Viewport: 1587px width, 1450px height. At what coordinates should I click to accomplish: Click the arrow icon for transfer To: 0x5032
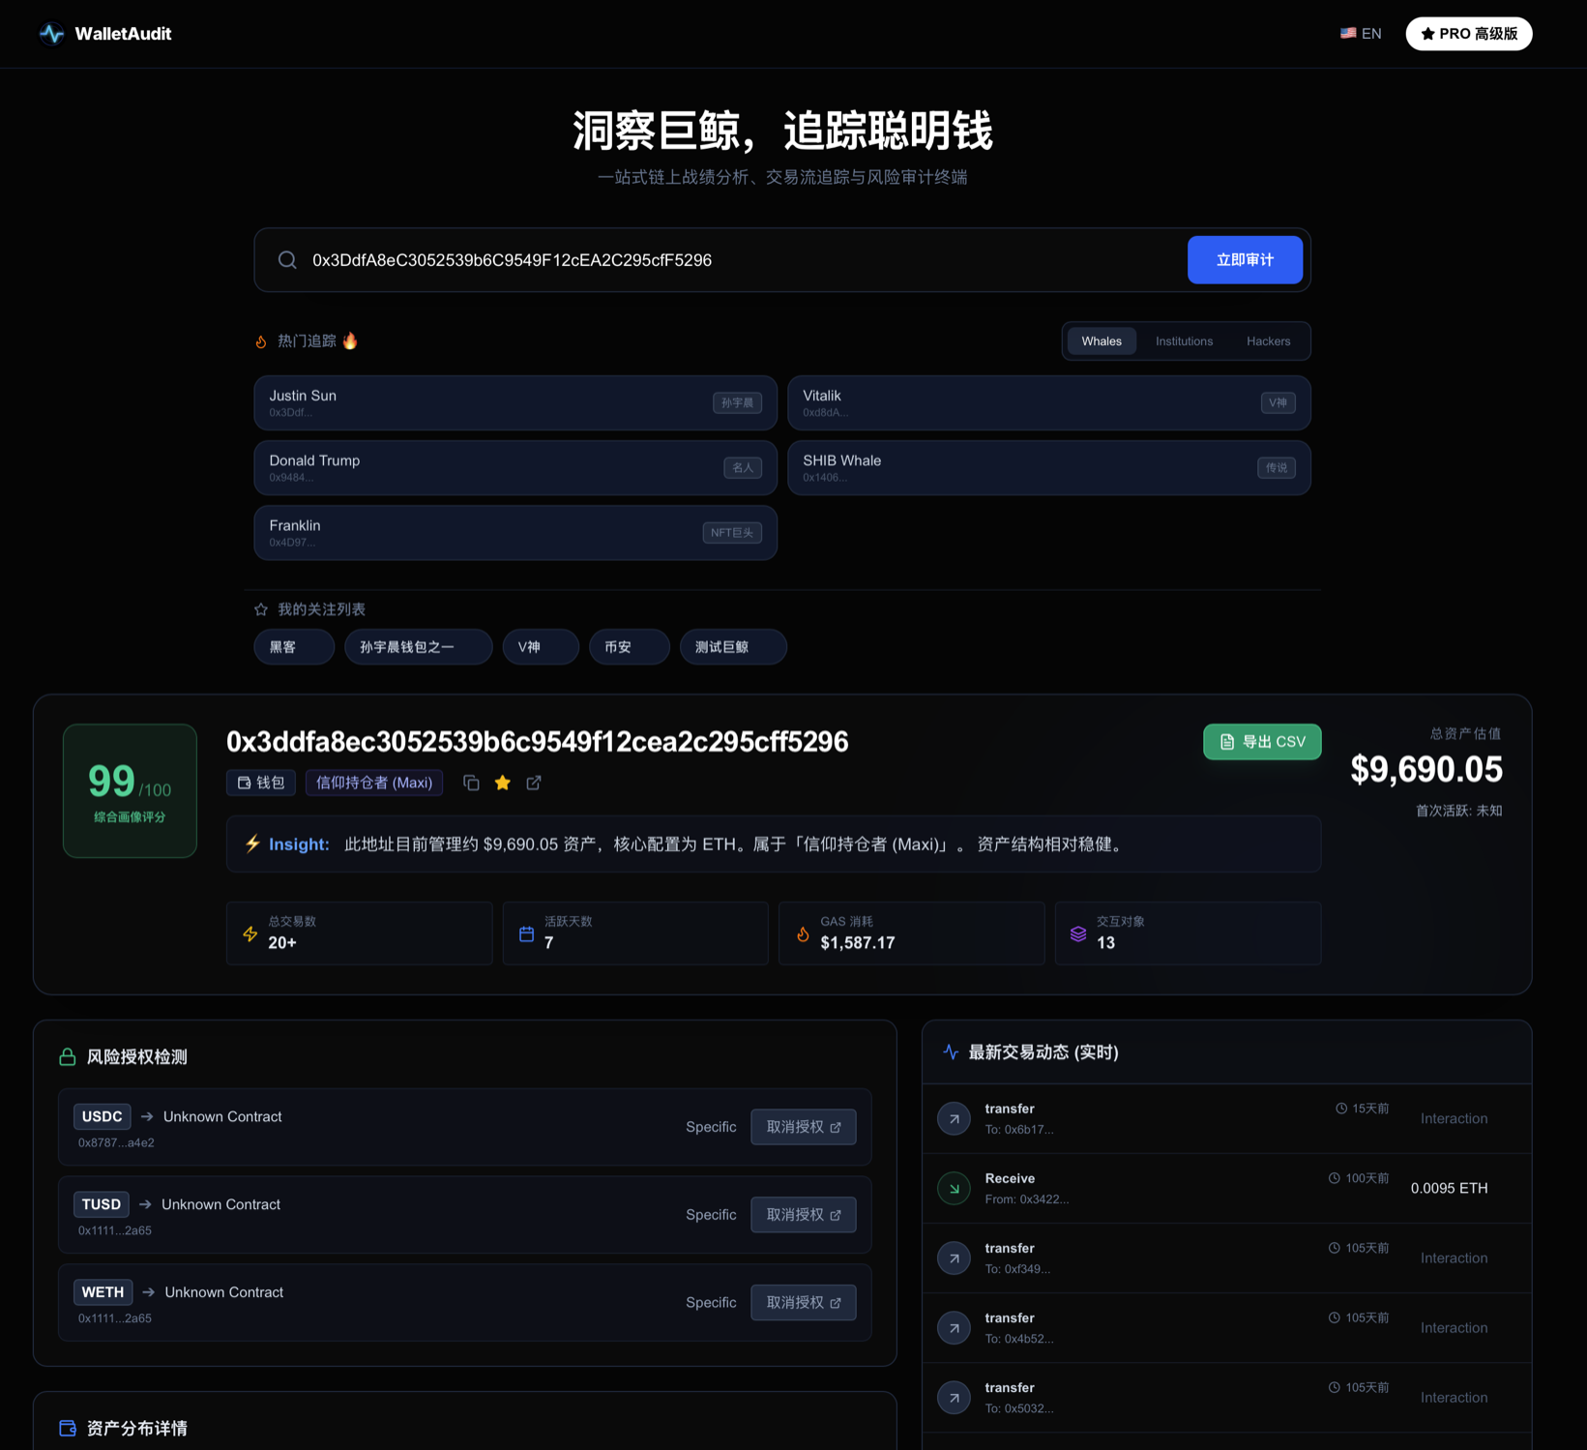pos(955,1397)
